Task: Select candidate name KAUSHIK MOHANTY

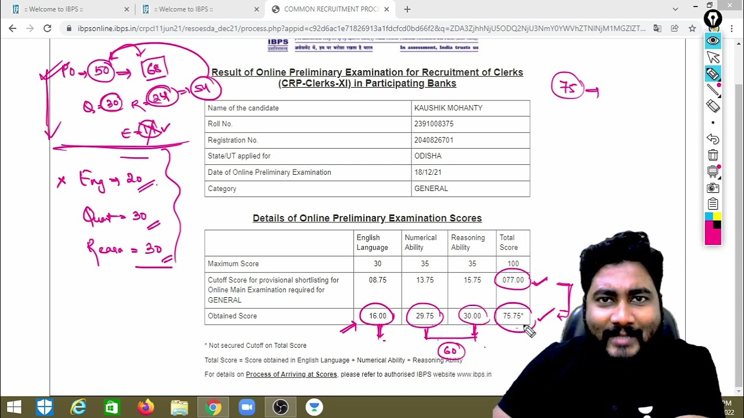Action: (448, 108)
